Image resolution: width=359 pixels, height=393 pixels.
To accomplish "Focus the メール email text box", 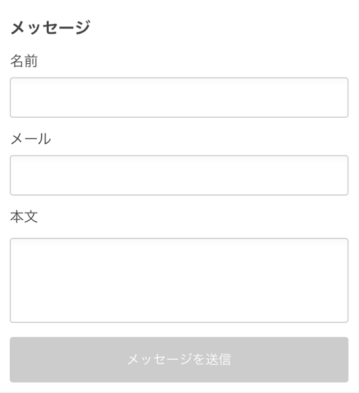I will point(179,175).
